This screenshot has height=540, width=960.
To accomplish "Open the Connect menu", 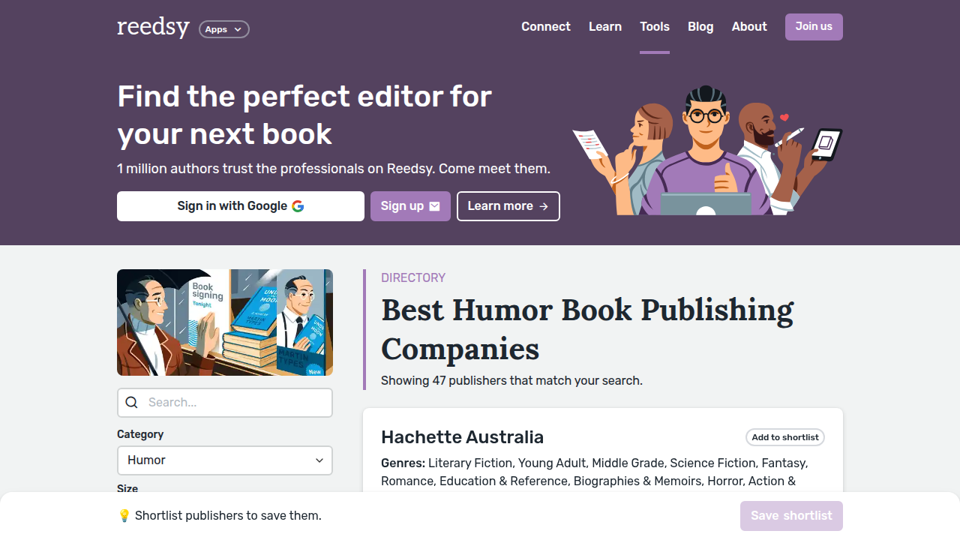I will [546, 27].
